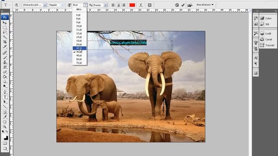Viewport: 278px width, 156px height.
Task: Select the Clone Stamp tool
Action: tap(5, 62)
